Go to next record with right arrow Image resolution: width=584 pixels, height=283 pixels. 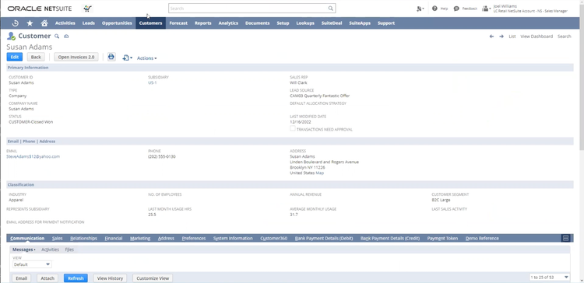(501, 37)
